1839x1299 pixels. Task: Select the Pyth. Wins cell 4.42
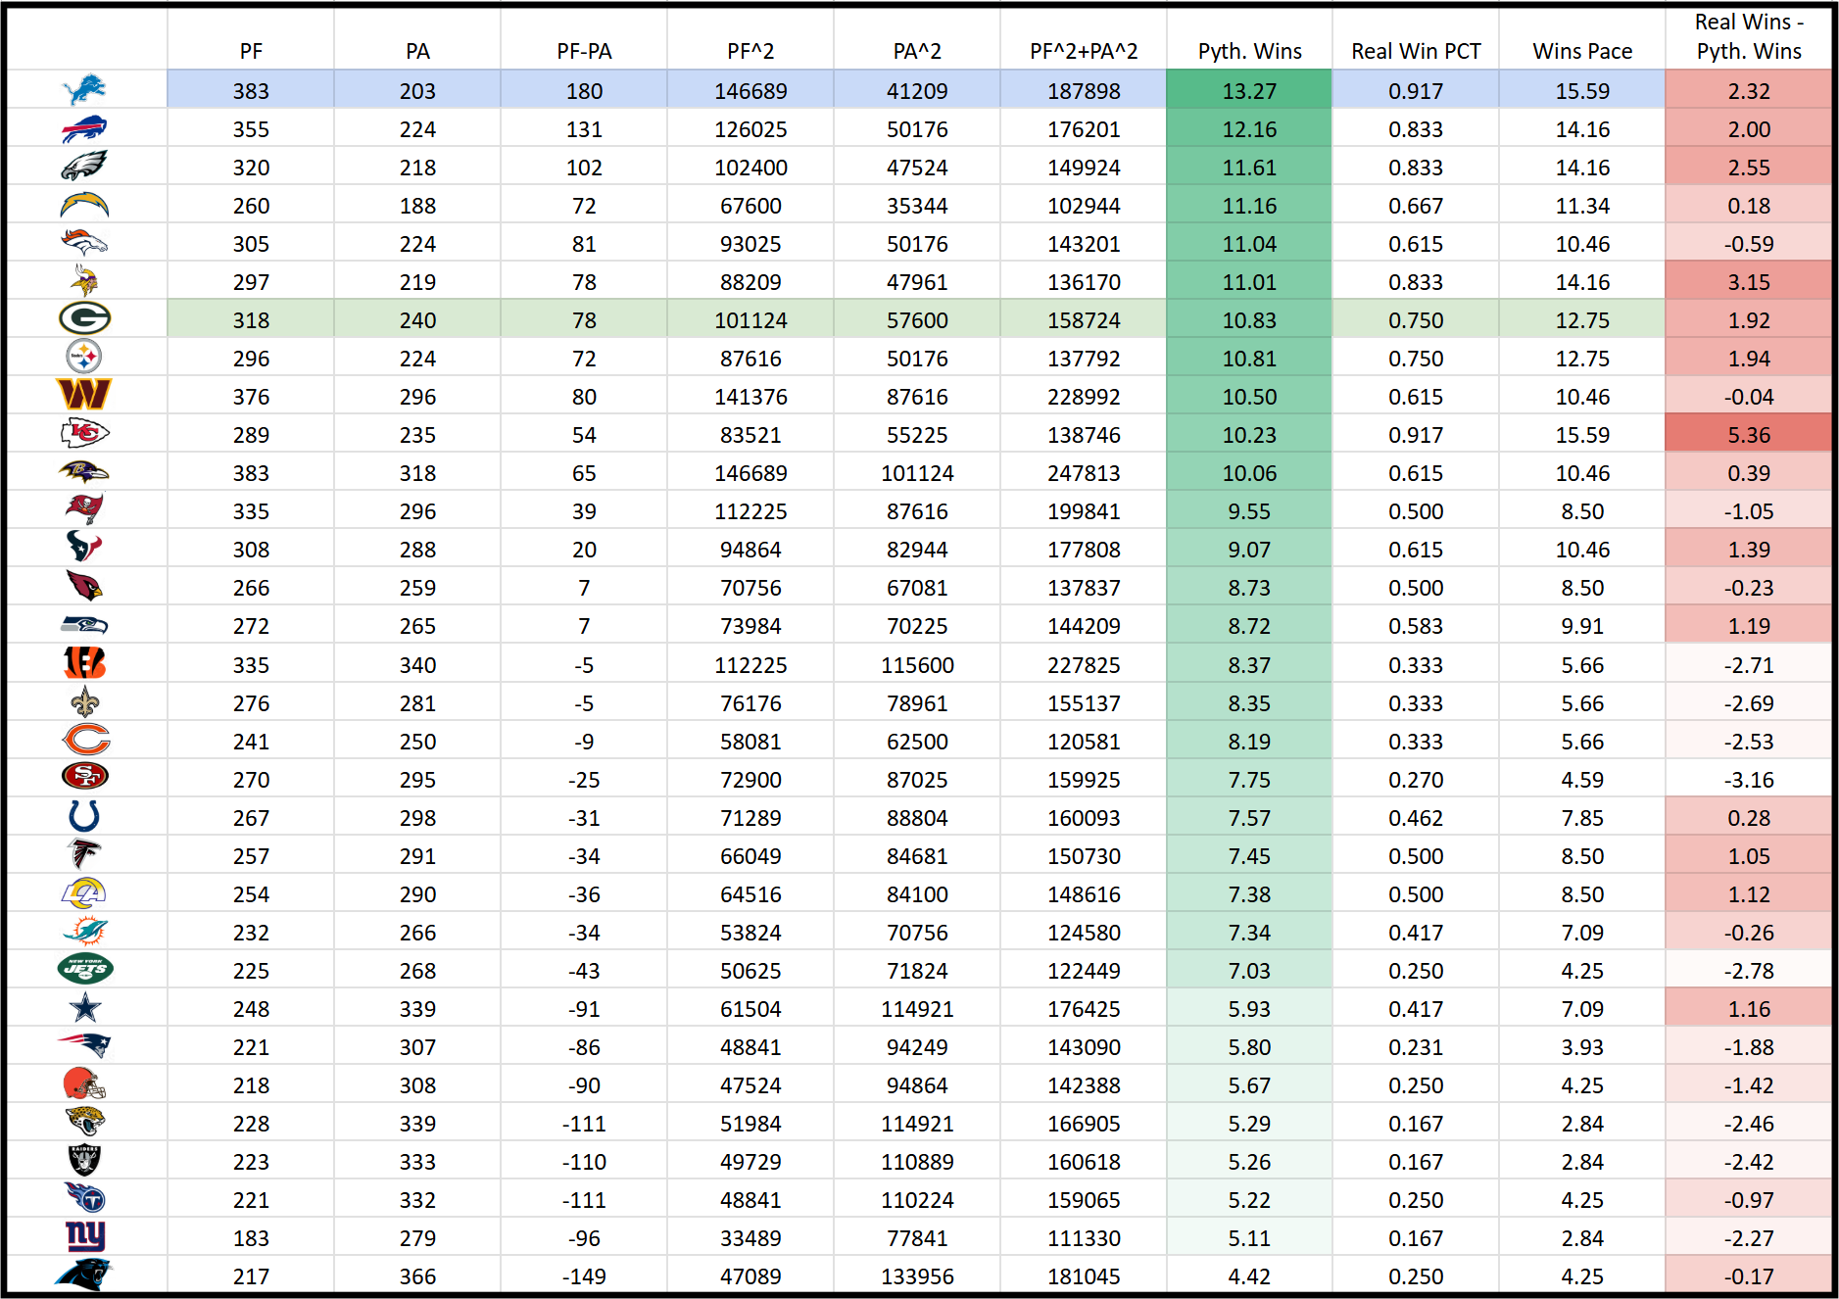(x=1249, y=1275)
